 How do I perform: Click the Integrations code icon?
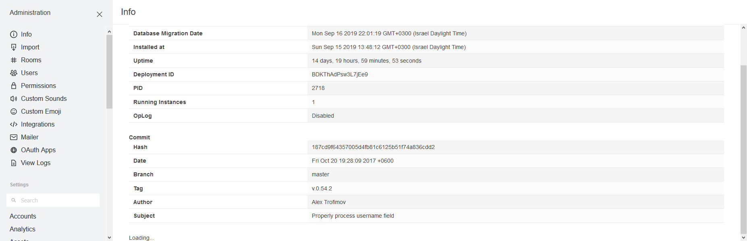14,125
